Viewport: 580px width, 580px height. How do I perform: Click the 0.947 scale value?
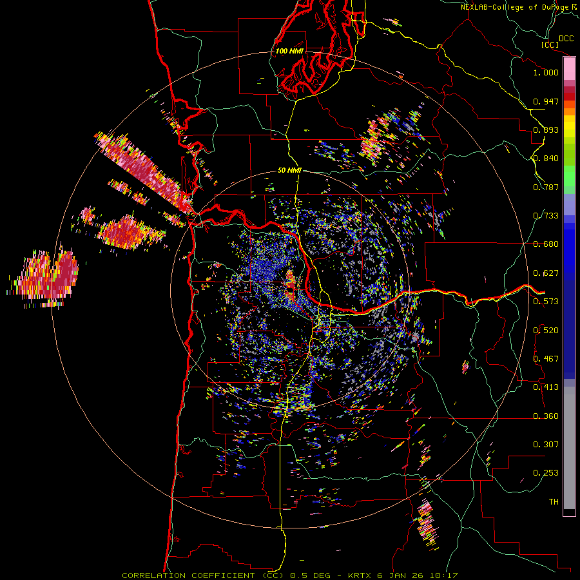546,101
